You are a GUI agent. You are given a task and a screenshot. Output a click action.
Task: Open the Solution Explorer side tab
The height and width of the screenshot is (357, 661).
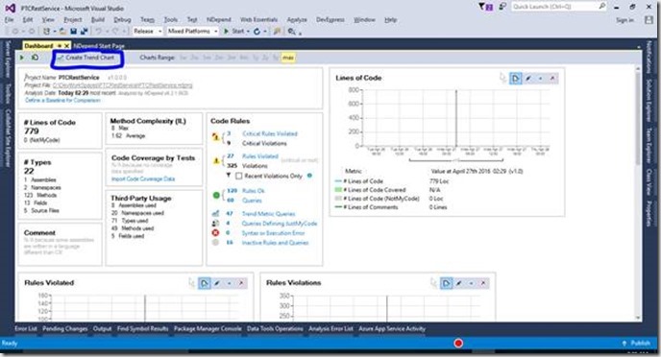click(x=649, y=101)
